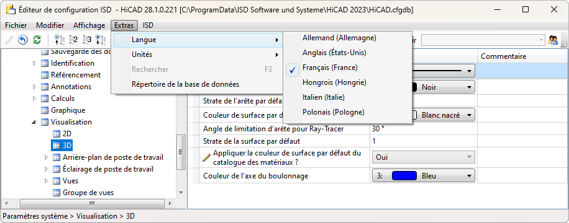Click table icon beside Annotations
Screen dimensions: 569x223
click(45, 87)
